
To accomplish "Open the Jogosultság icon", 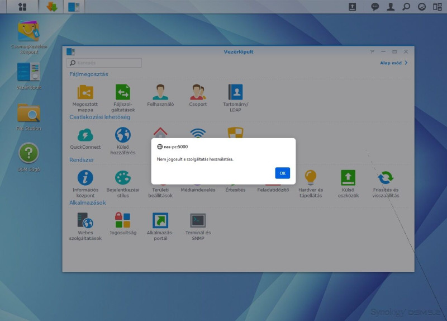I will (123, 220).
